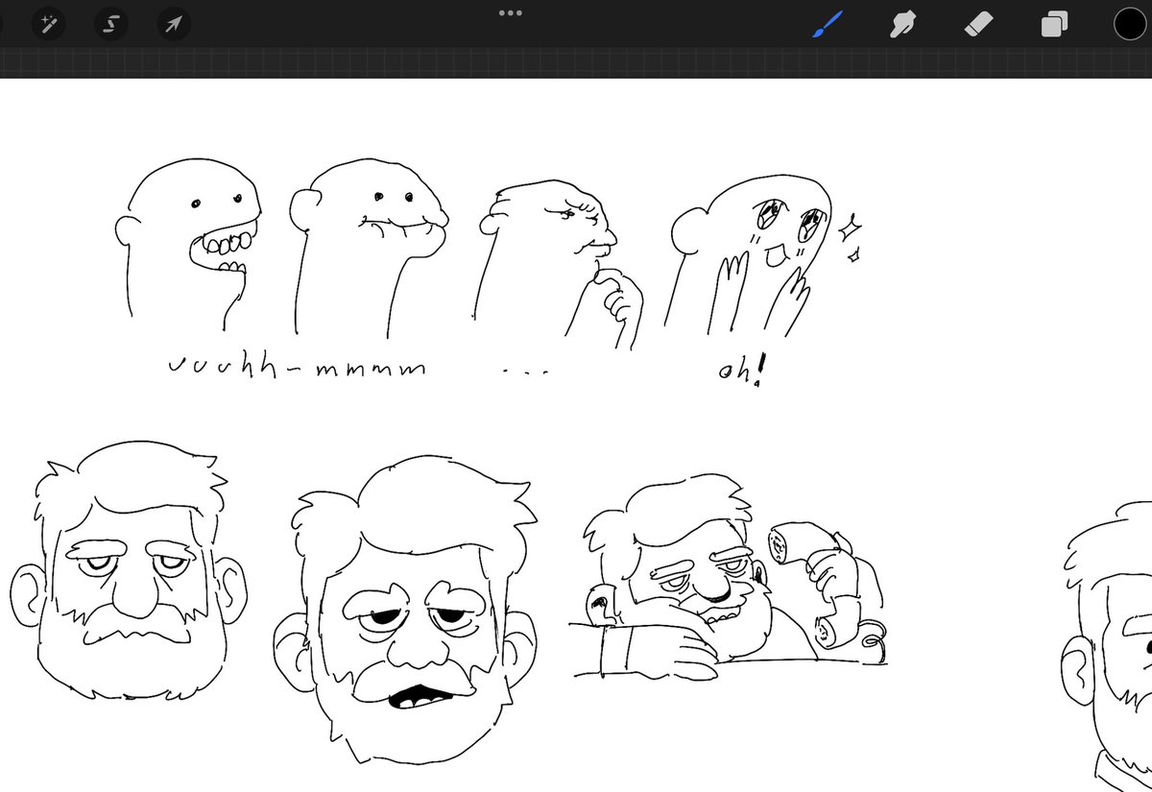Image resolution: width=1152 pixels, height=792 pixels.
Task: Select the Brush (paint) tool
Action: (x=827, y=24)
